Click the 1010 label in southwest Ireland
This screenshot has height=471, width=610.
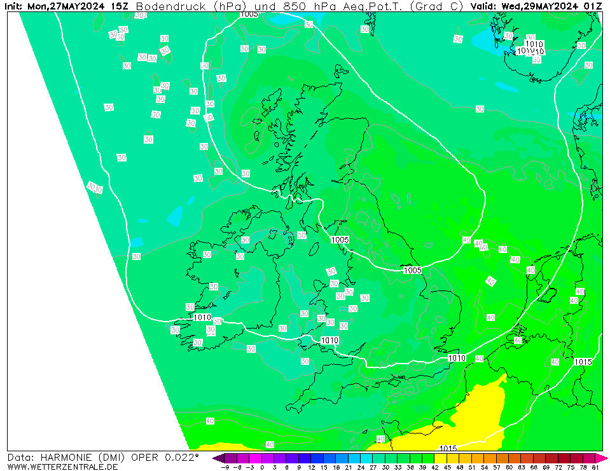point(202,317)
